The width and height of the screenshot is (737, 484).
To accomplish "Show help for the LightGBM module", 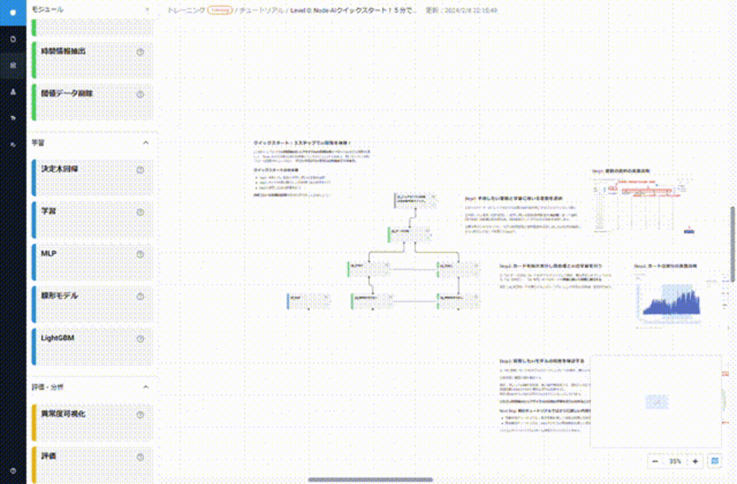I will (x=140, y=339).
